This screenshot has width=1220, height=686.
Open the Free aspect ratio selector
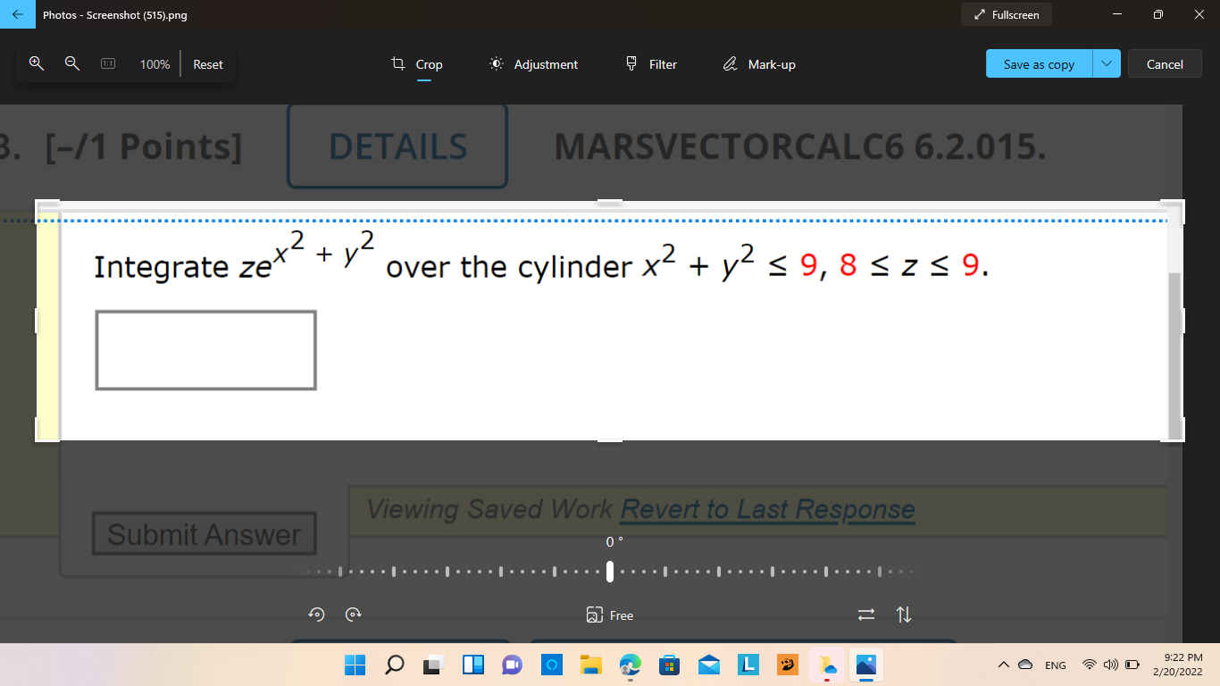[610, 615]
